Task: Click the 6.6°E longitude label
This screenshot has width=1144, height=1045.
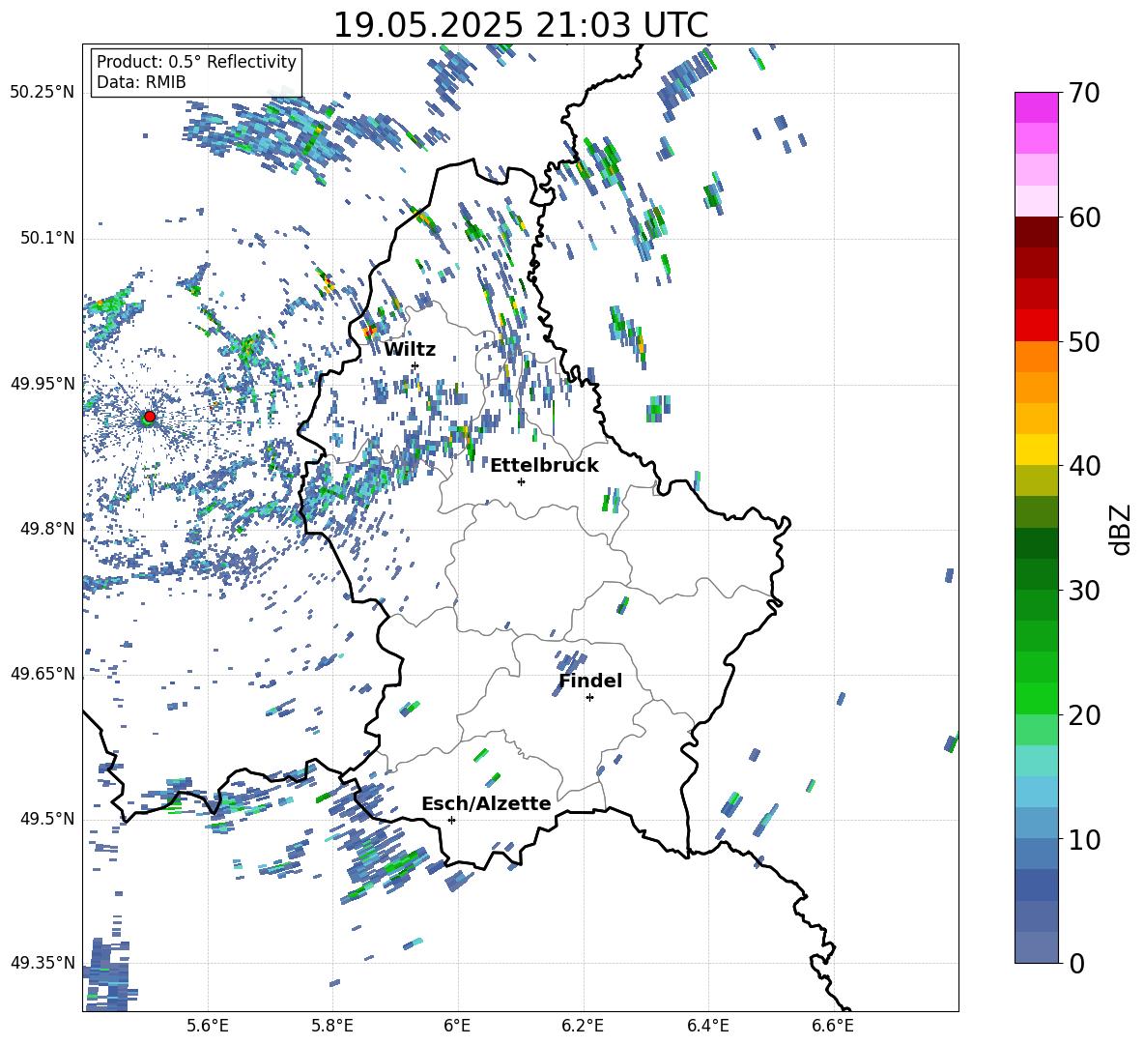Action: coord(833,1026)
